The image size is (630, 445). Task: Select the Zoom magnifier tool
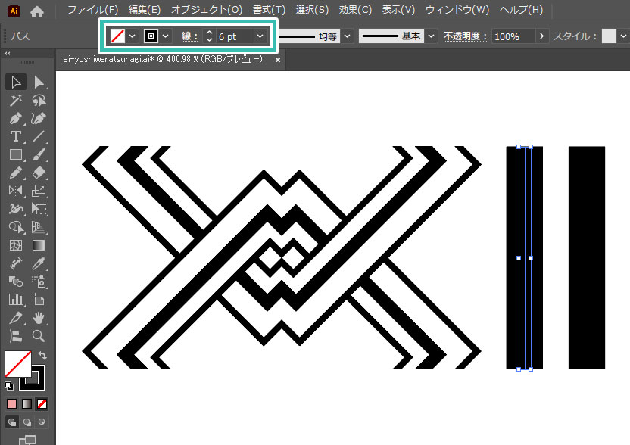click(39, 337)
